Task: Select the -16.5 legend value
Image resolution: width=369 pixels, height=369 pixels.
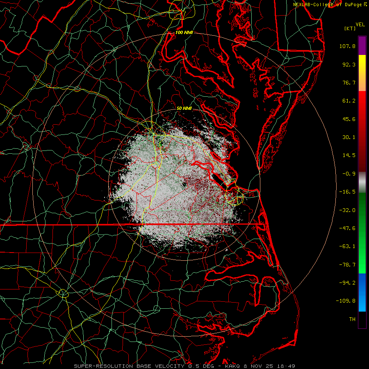Action: point(347,192)
